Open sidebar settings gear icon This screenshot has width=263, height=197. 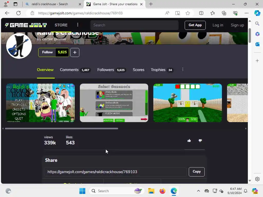tap(257, 179)
